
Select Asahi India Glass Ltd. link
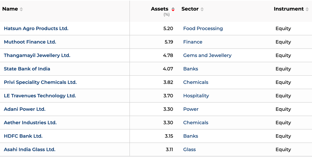coord(30,149)
